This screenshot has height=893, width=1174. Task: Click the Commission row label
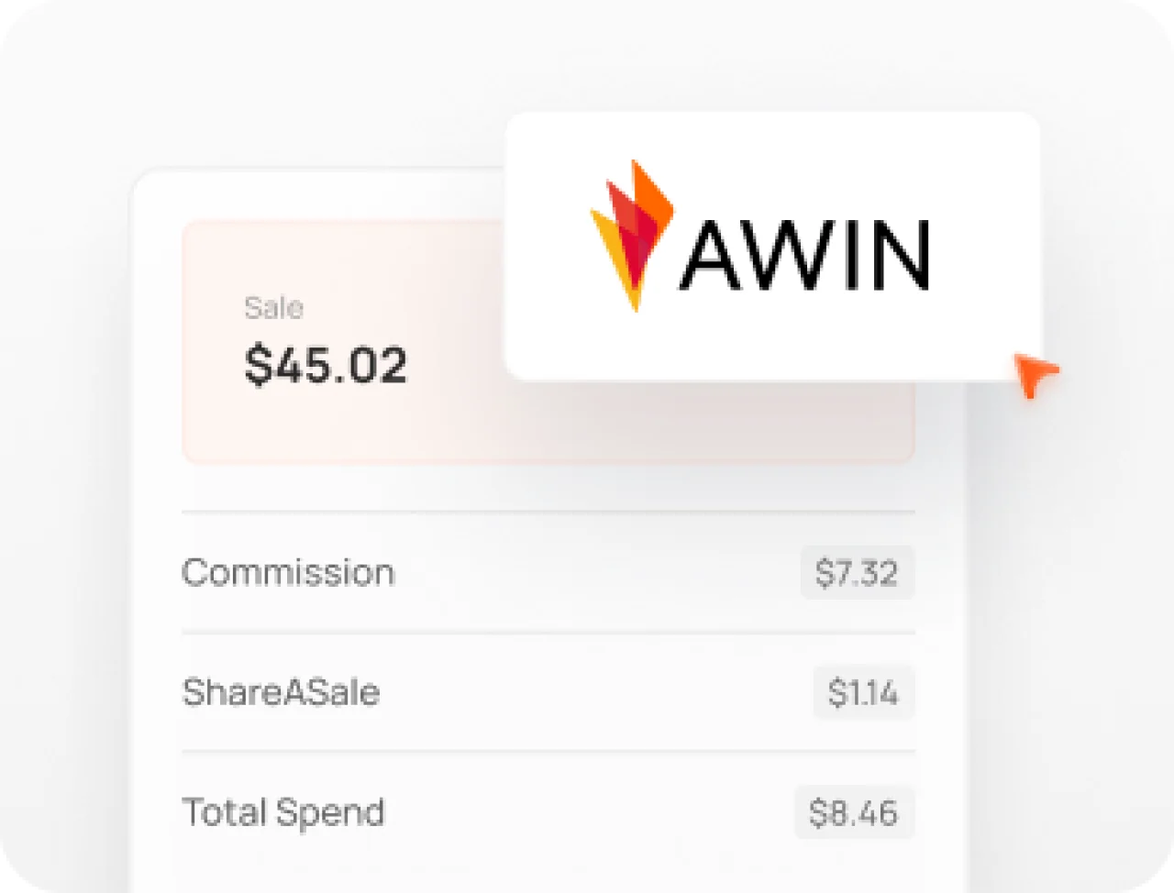click(288, 573)
